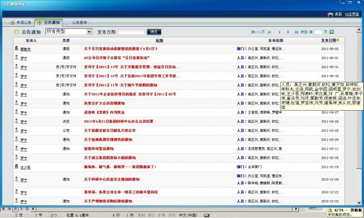Open the 桌面 desktop link

(338, 14)
